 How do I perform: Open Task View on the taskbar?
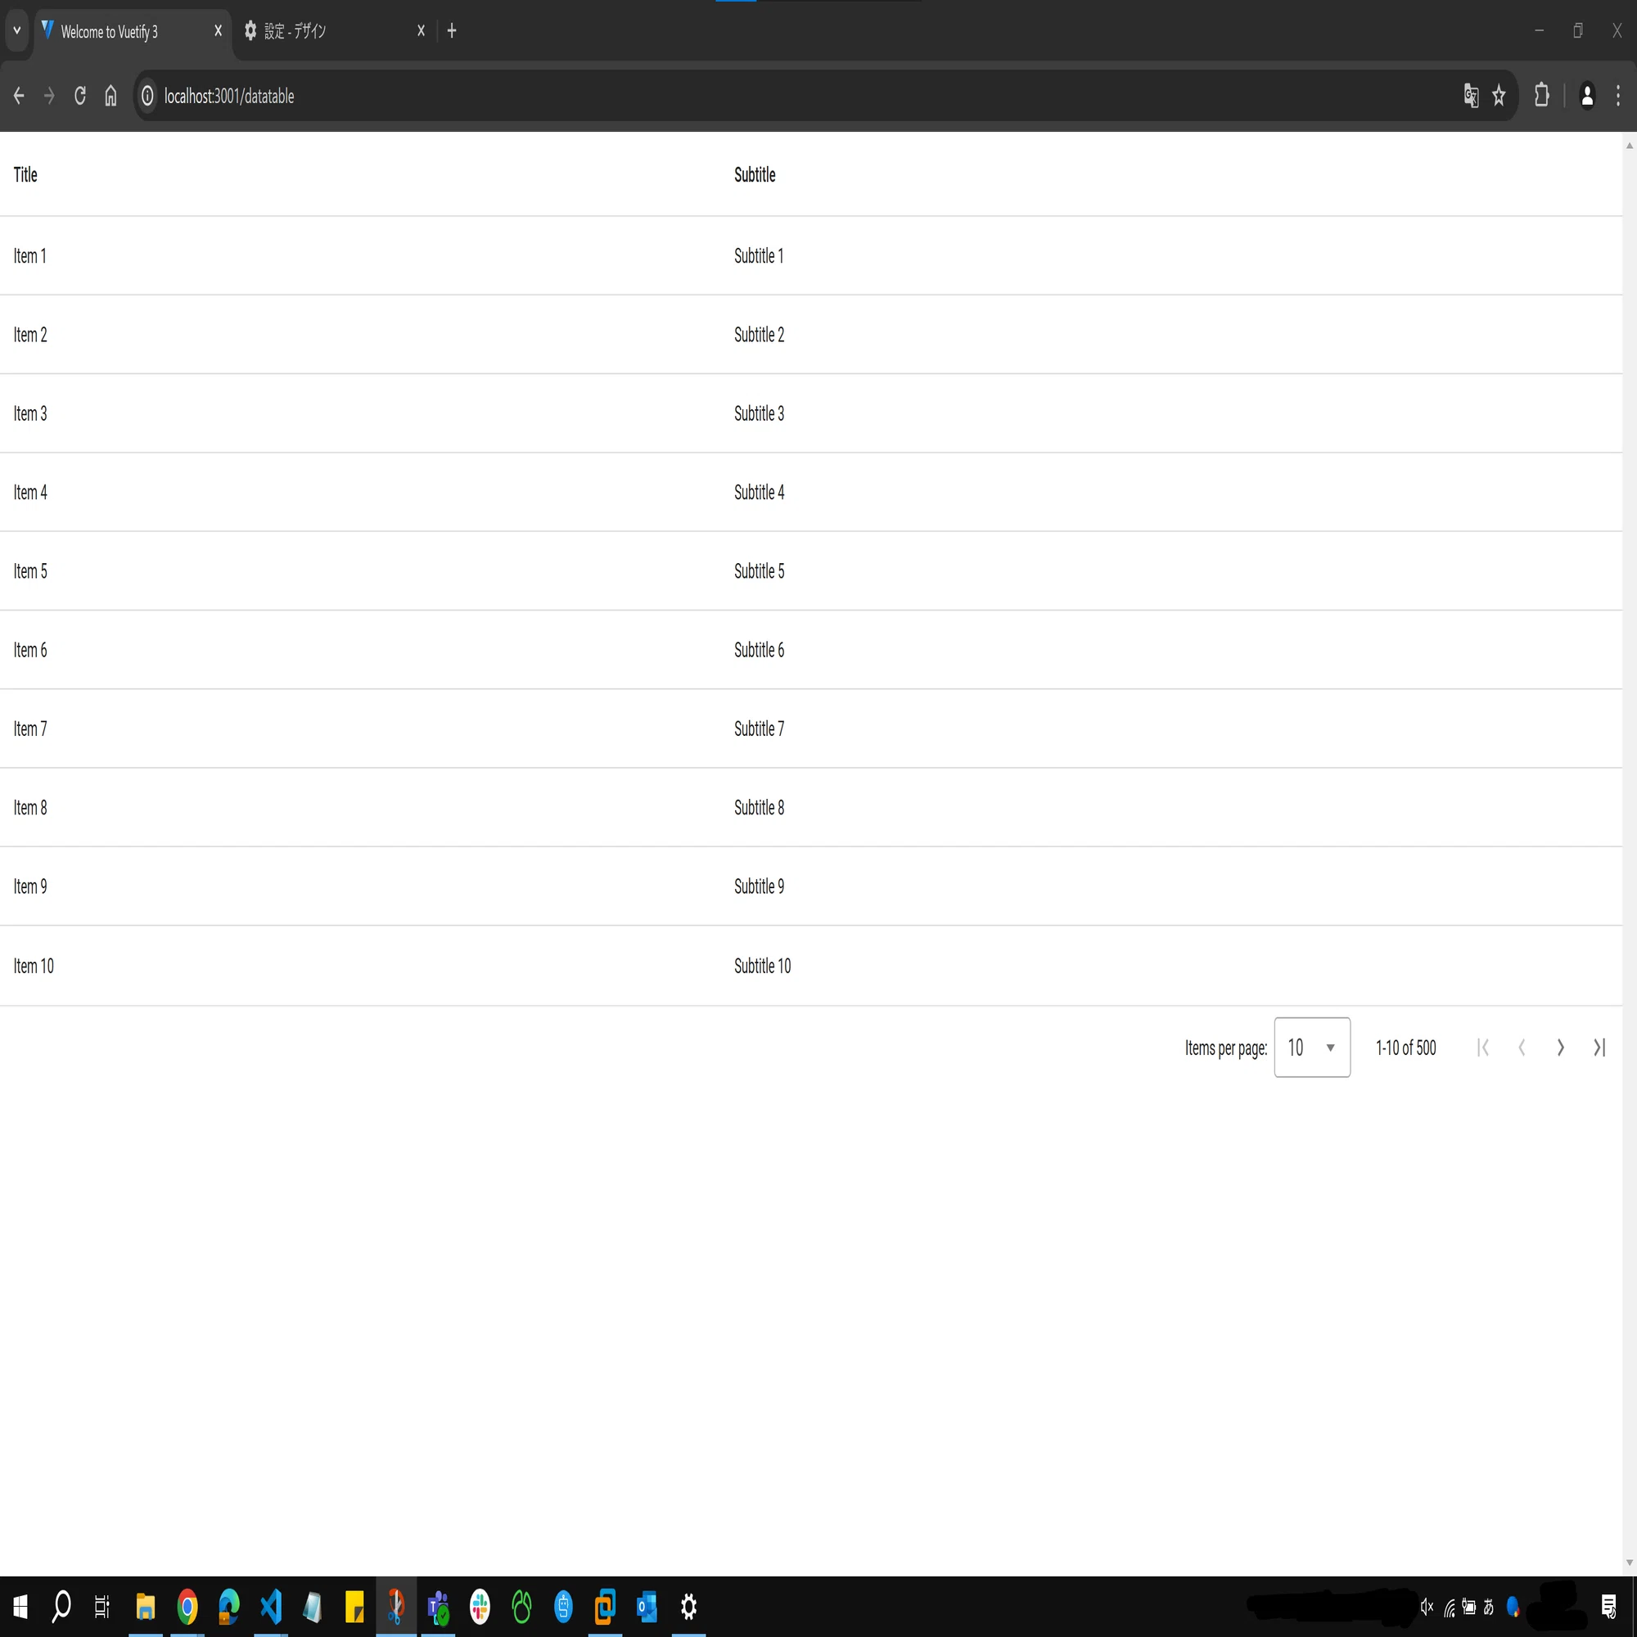coord(101,1607)
